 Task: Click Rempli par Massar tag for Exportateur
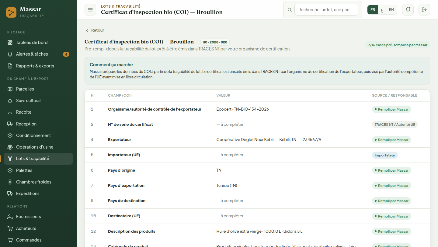click(x=391, y=140)
